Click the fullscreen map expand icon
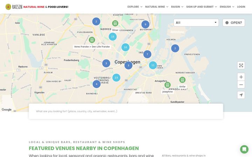The width and height of the screenshot is (252, 157). pos(241,65)
